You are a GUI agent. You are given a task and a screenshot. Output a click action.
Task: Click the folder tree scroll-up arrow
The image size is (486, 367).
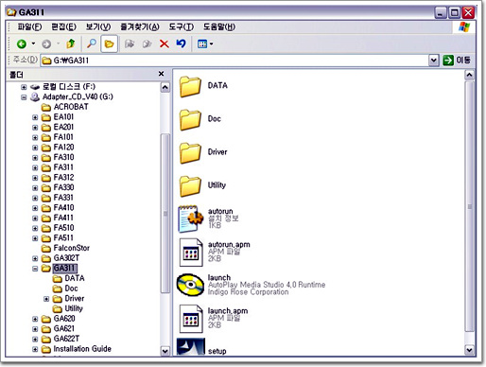[x=165, y=87]
